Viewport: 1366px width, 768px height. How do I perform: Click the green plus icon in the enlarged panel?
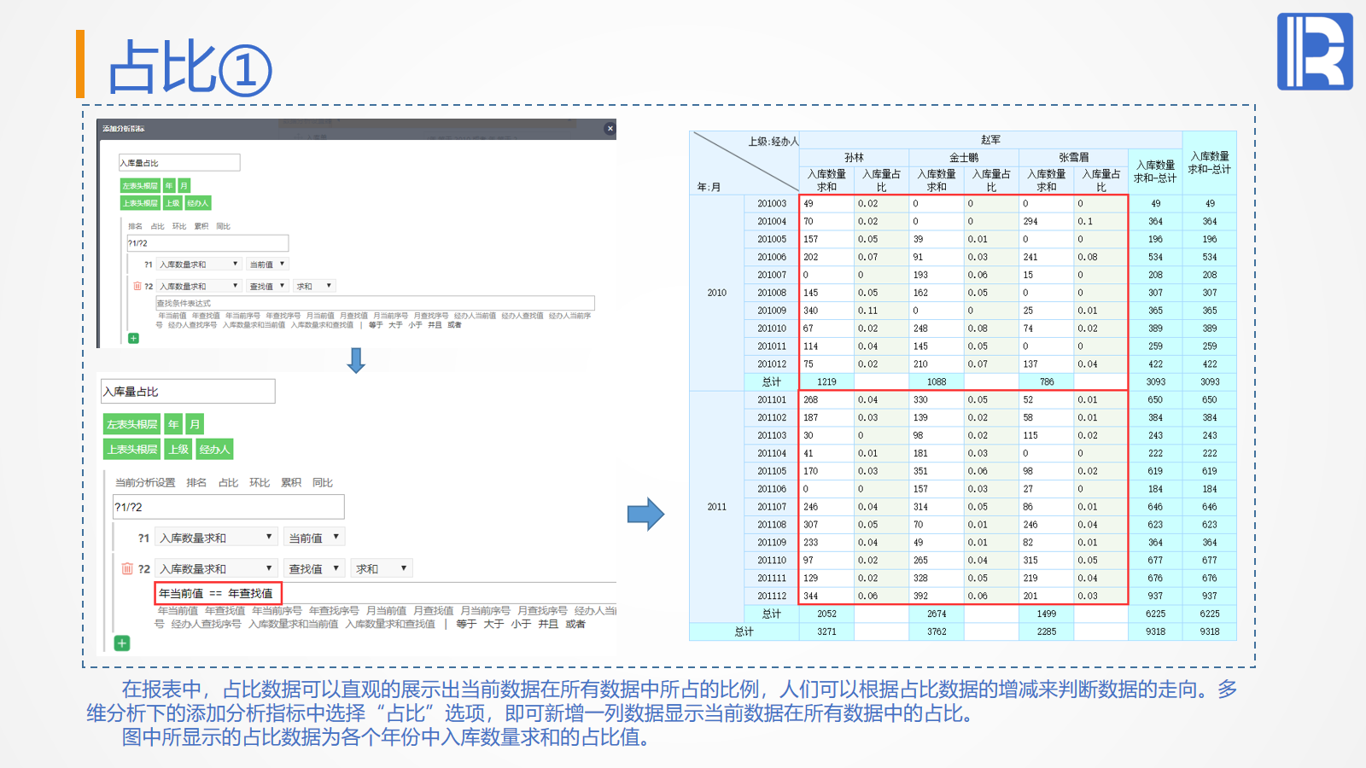tap(122, 643)
